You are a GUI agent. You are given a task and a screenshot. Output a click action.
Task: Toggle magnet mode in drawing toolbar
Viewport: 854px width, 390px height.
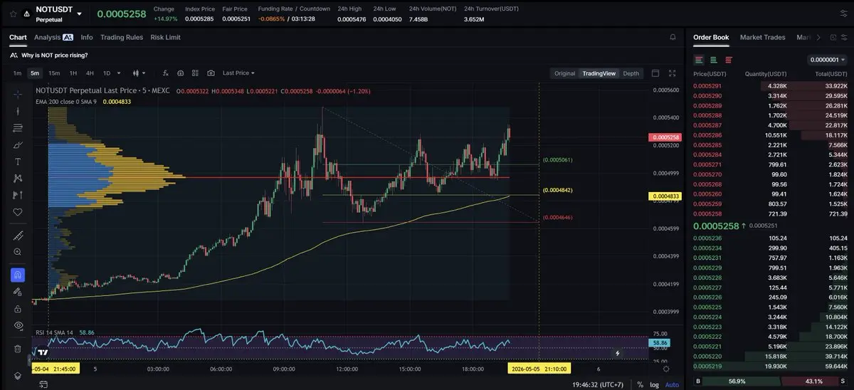point(18,275)
